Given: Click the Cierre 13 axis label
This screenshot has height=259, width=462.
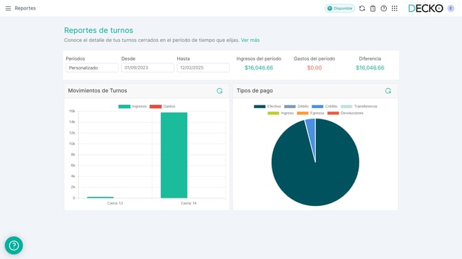Looking at the screenshot, I should (115, 203).
